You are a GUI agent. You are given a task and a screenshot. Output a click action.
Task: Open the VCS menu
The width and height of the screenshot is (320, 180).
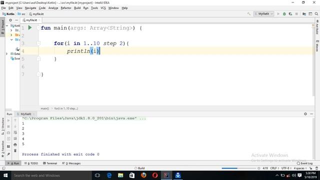pyautogui.click(x=103, y=8)
